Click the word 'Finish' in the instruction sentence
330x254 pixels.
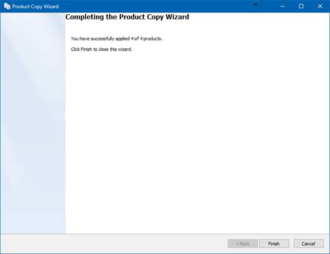click(86, 50)
